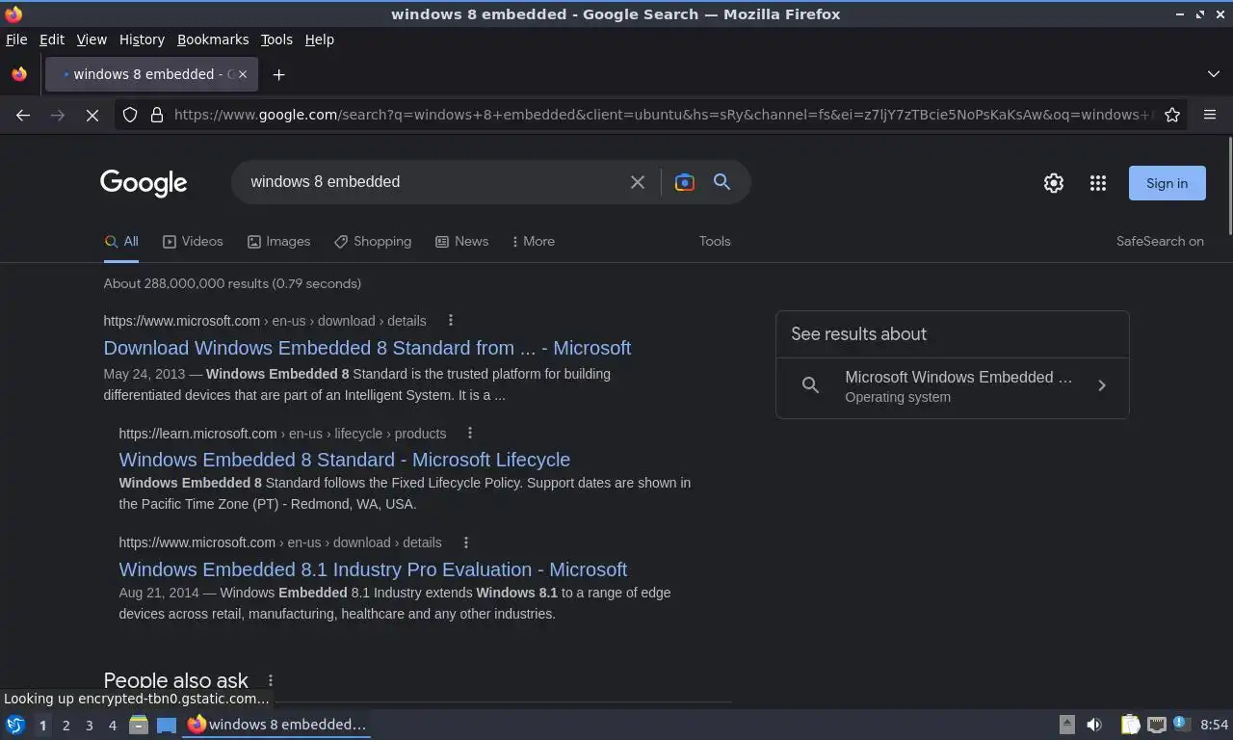Close the 'windows 8 embedded' tab
Screen dimensions: 1233x740
tap(243, 74)
